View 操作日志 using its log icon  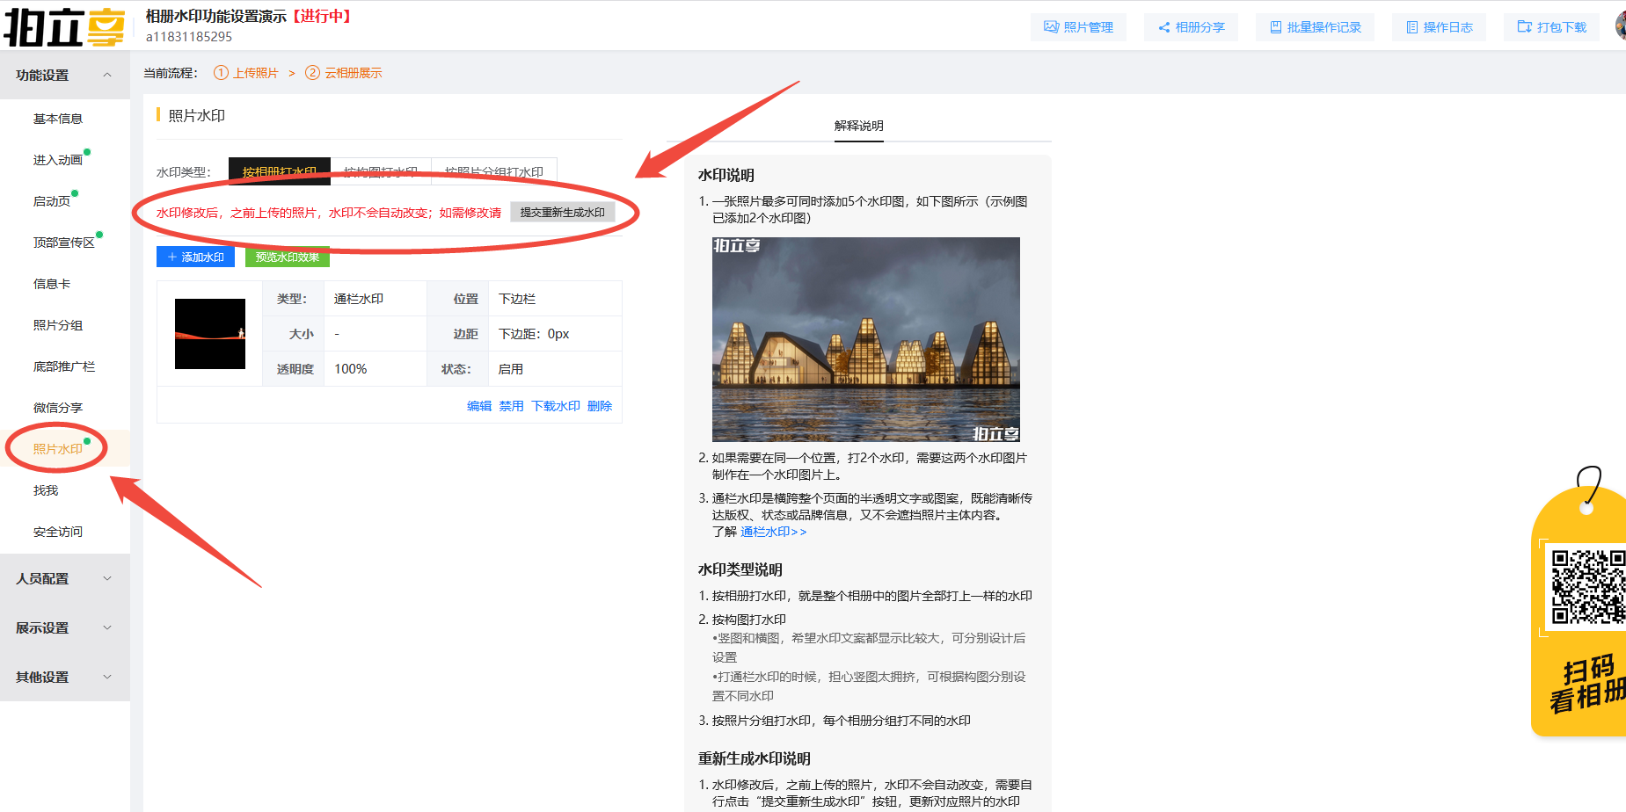pos(1438,27)
